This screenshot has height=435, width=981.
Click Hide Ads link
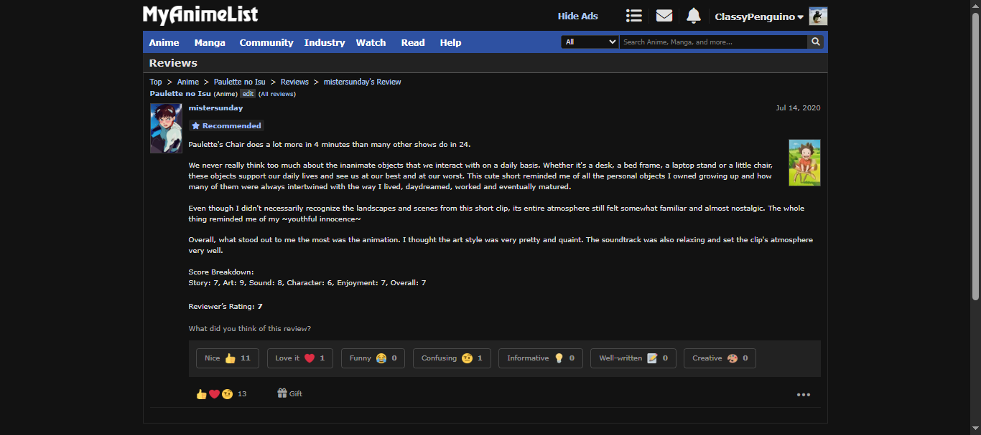pyautogui.click(x=578, y=16)
